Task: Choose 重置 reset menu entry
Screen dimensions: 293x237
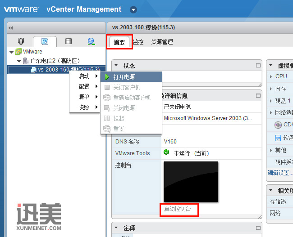Action: (x=131, y=129)
